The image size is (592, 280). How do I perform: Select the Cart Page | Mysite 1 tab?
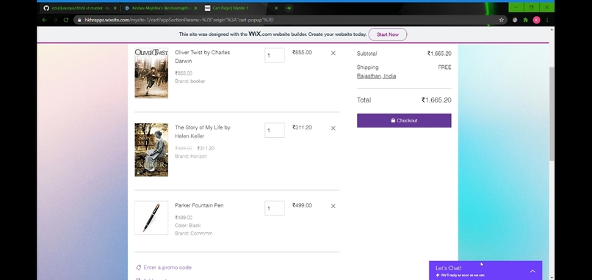pos(241,8)
